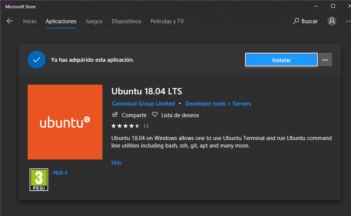Open the user account icon
Screen dimensions: 351x216
click(x=332, y=21)
